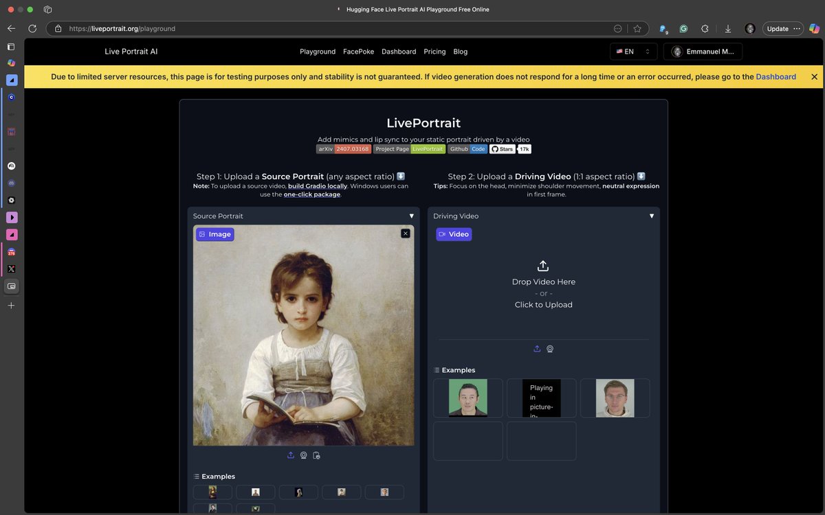The width and height of the screenshot is (825, 515).
Task: Select the Image tab label
Action: tap(214, 234)
